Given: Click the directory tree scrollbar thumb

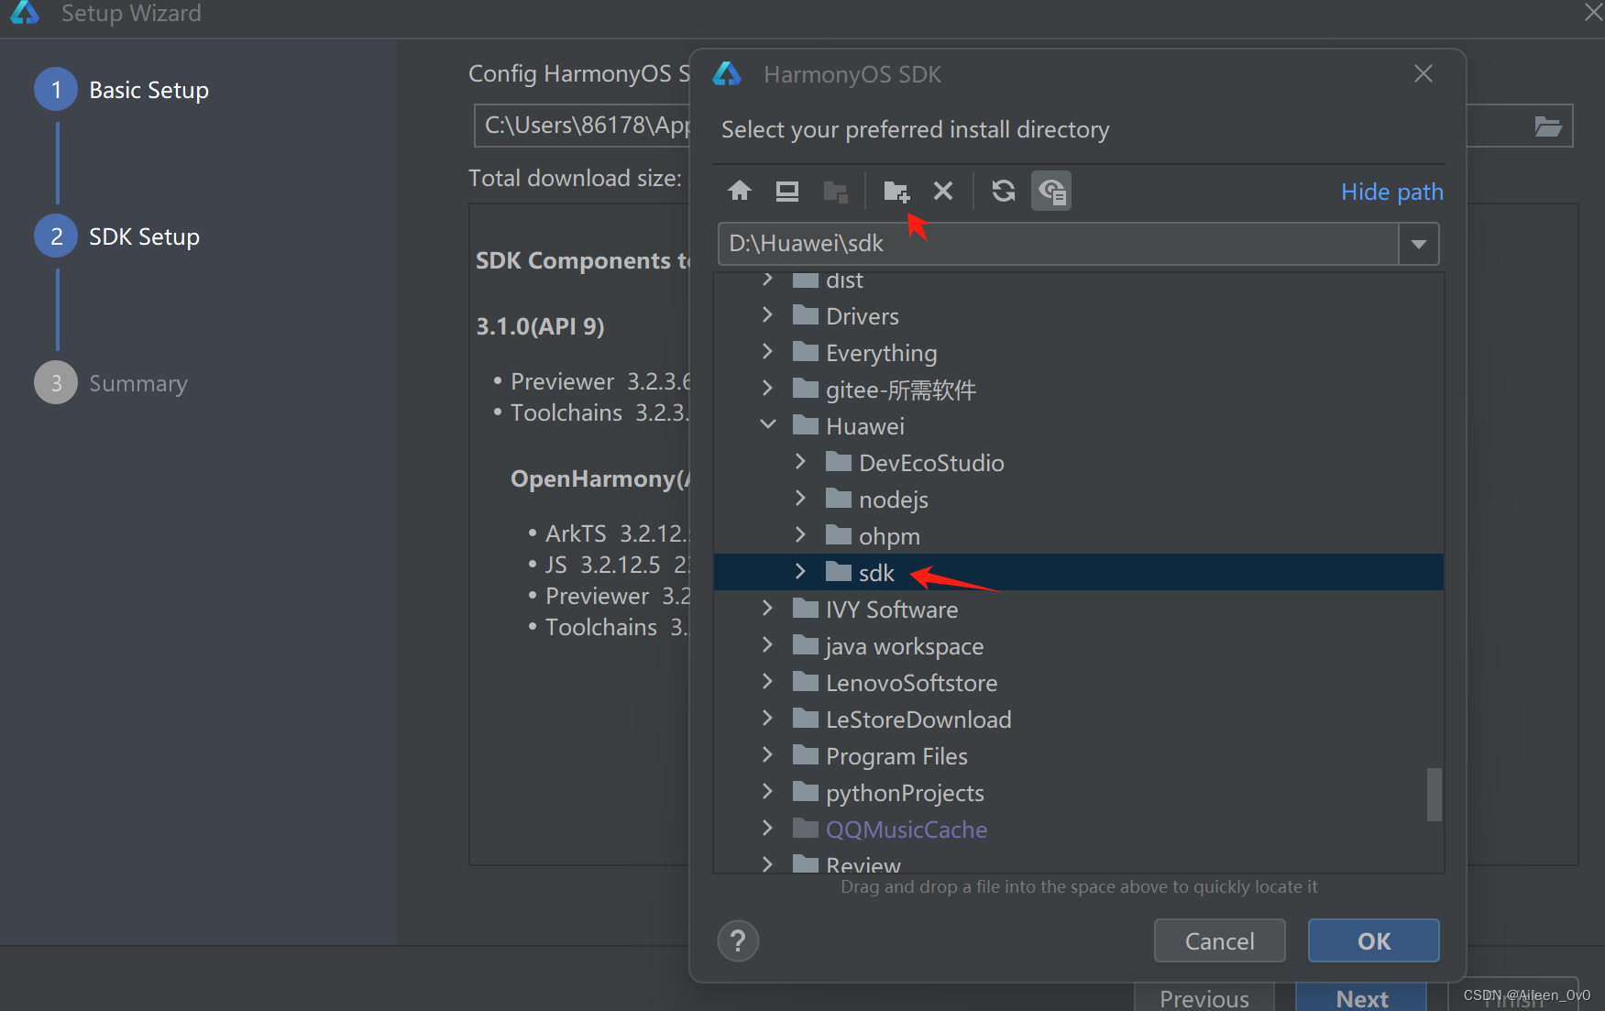Looking at the screenshot, I should tap(1435, 794).
